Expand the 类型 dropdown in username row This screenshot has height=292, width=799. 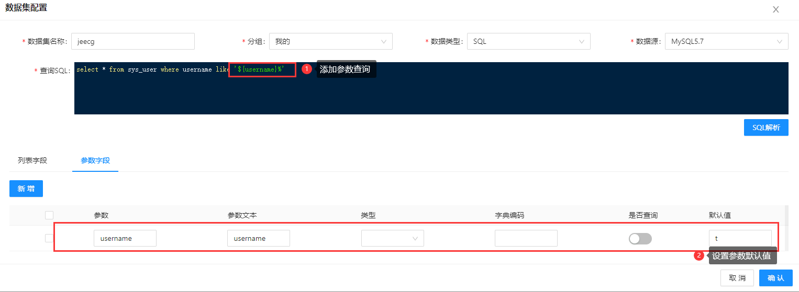pos(393,238)
